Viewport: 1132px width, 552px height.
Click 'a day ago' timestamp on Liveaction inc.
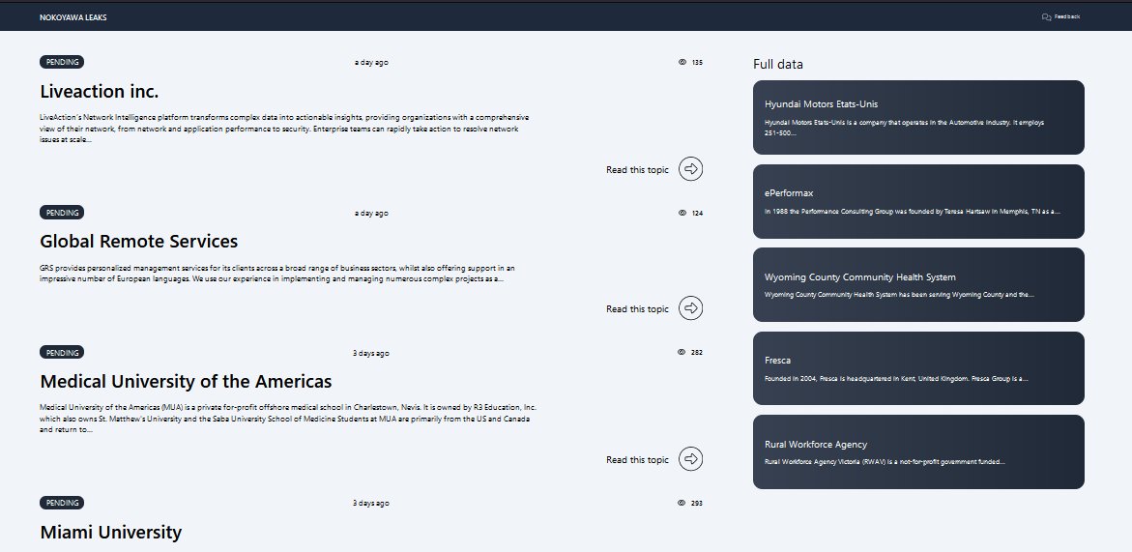pos(371,62)
